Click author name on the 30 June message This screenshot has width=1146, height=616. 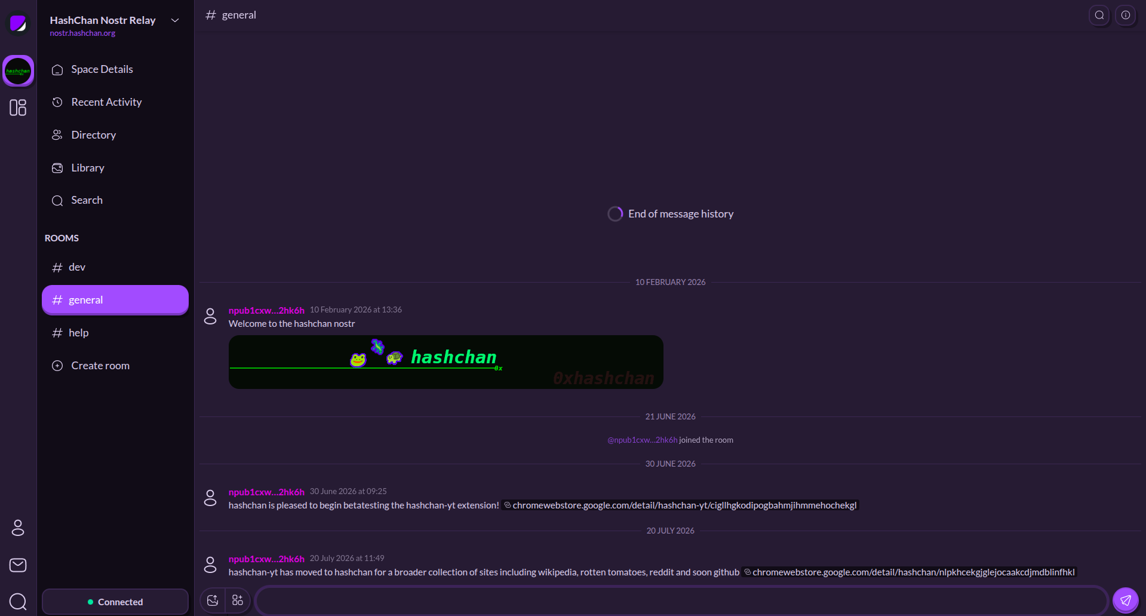click(266, 492)
